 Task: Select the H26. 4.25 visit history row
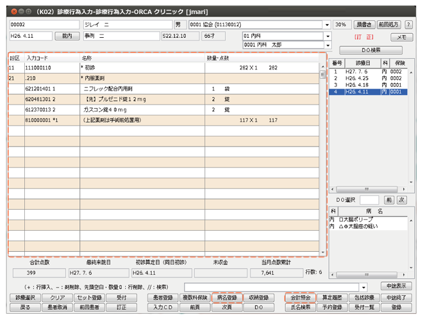tap(368, 78)
